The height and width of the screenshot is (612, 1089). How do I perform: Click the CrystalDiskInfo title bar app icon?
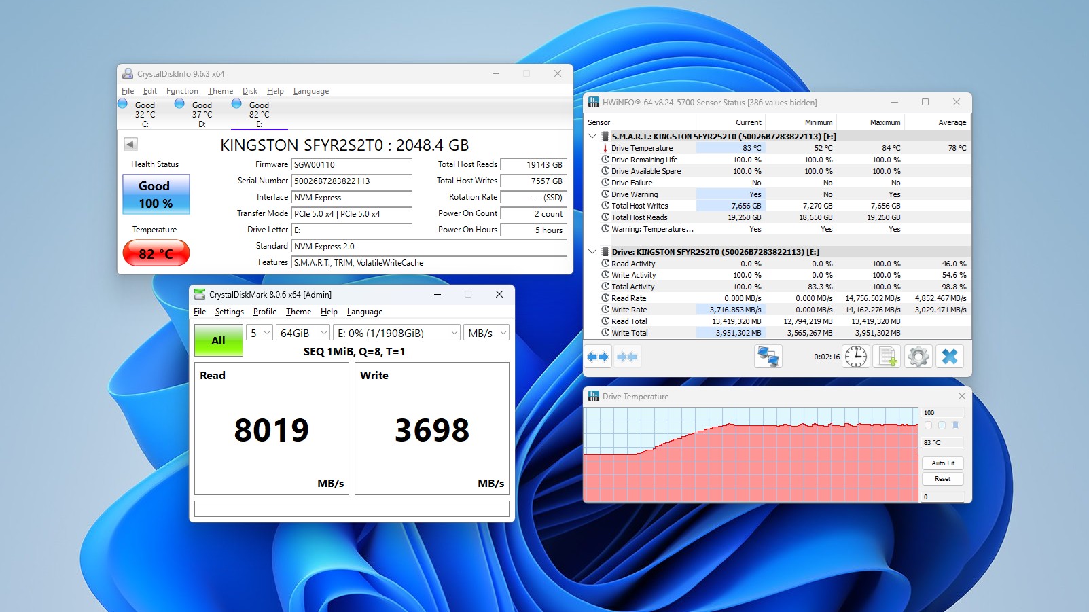pos(128,73)
